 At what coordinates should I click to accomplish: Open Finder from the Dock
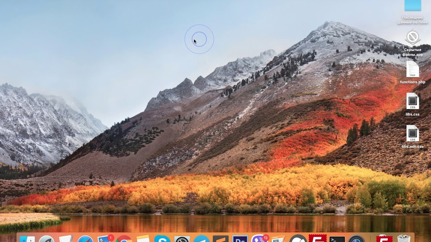(x=27, y=239)
